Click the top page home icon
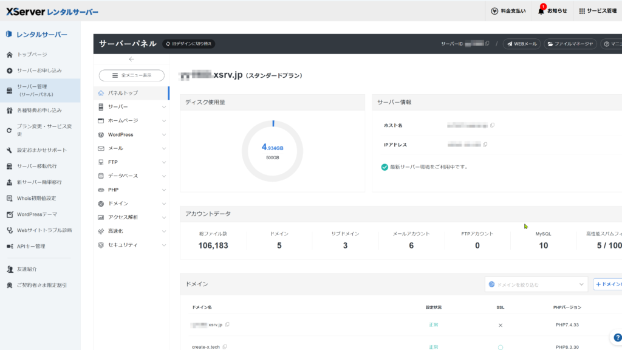Screen dimensions: 622x350 click(10, 54)
